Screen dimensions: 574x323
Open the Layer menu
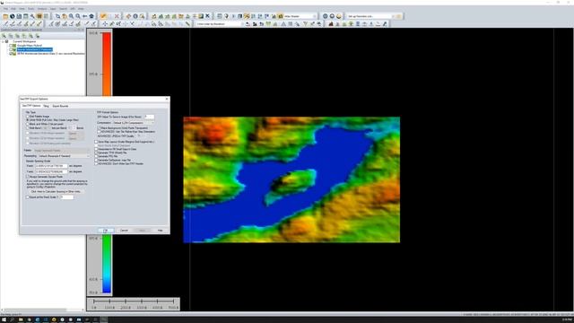coord(54,9)
